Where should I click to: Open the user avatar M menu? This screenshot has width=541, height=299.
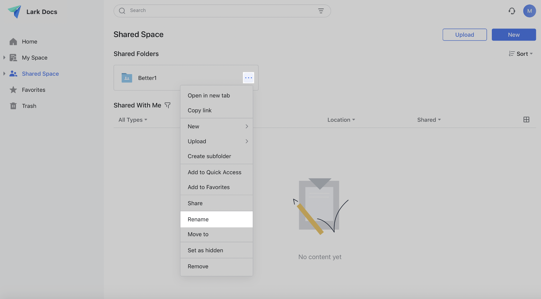tap(529, 11)
